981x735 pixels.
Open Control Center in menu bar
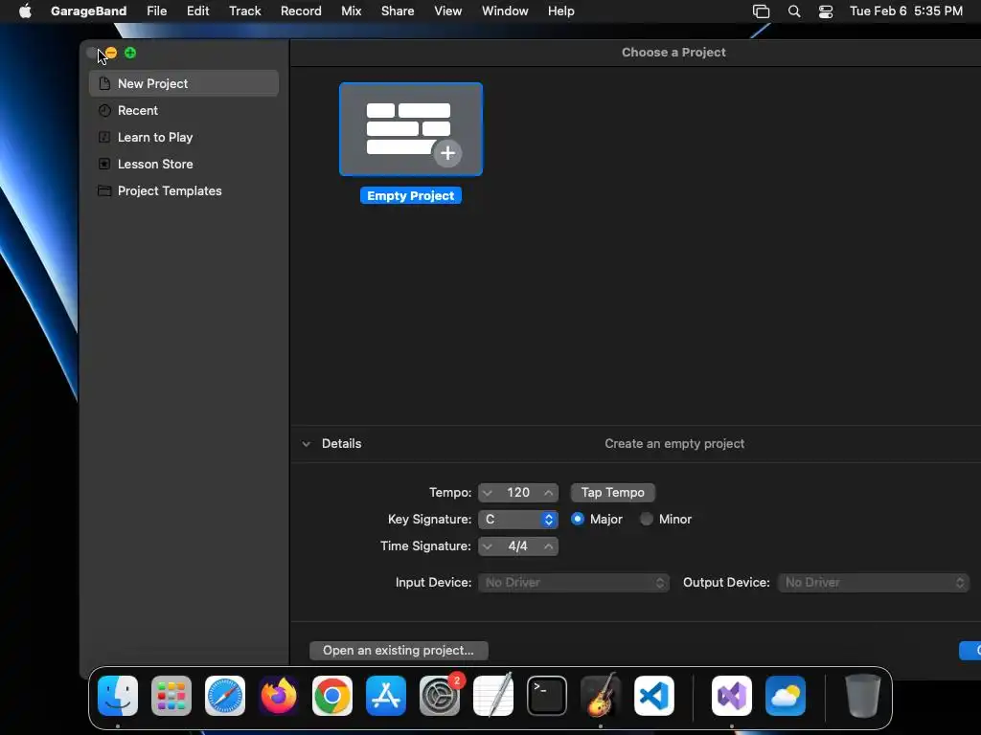[x=825, y=11]
